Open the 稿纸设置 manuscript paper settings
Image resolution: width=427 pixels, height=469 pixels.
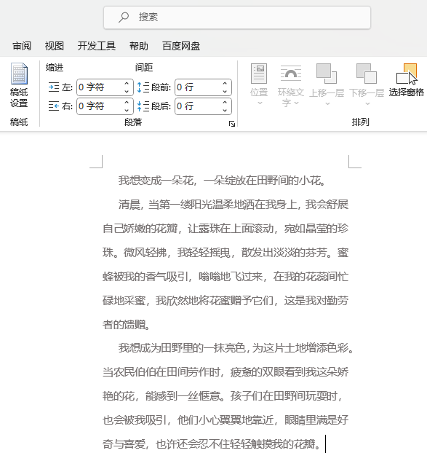19,85
